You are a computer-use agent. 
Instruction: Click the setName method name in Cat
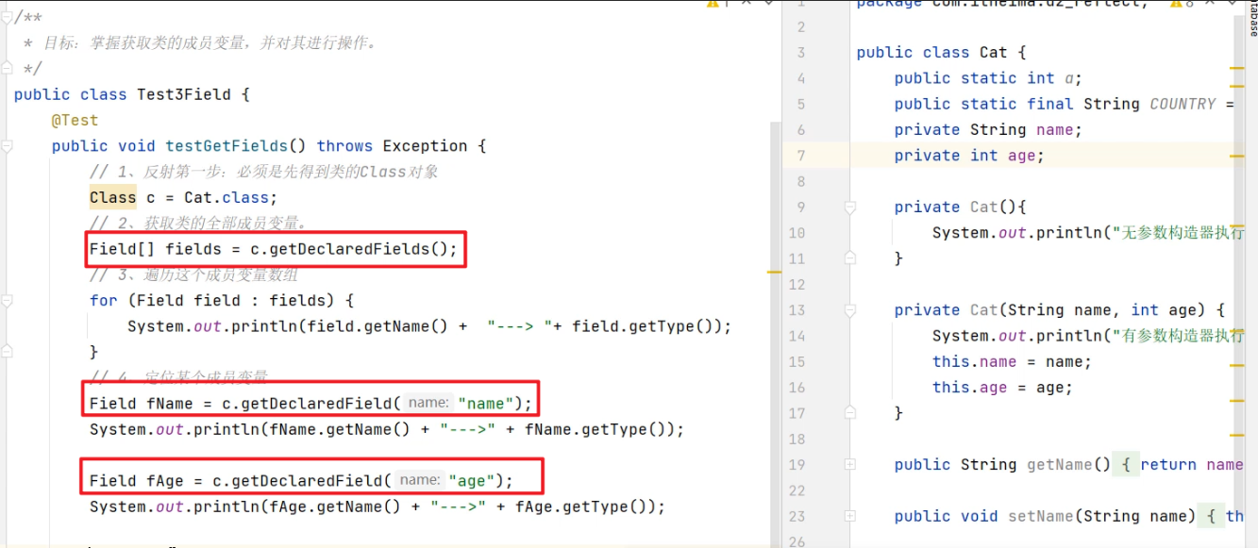[1041, 516]
